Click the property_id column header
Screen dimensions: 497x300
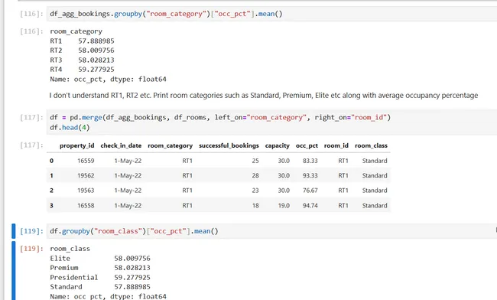pos(76,145)
